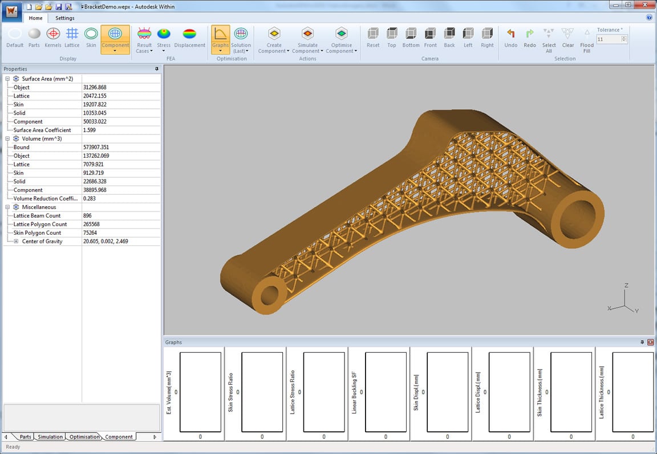Image resolution: width=657 pixels, height=454 pixels.
Task: Switch to the Simulation bottom tab
Action: [x=50, y=437]
